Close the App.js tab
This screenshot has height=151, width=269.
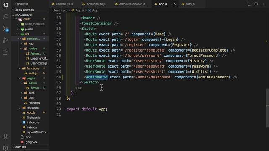175,4
